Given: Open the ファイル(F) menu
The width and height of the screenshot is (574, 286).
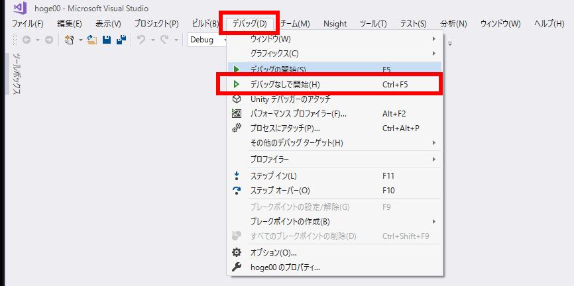Looking at the screenshot, I should point(28,24).
